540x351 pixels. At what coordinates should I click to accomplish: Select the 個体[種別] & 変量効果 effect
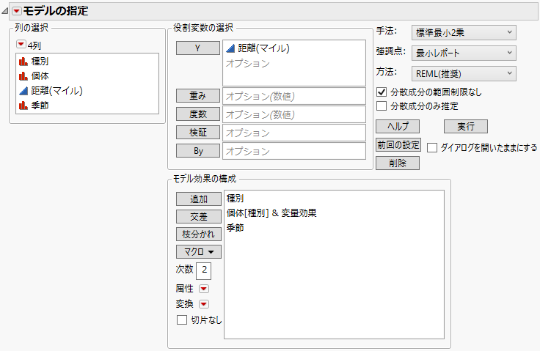pyautogui.click(x=271, y=213)
